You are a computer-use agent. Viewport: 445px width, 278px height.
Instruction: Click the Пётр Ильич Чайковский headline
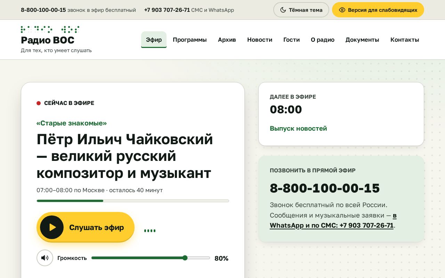(125, 156)
